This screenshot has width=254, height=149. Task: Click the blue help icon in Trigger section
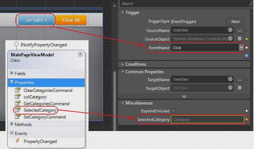246,56
